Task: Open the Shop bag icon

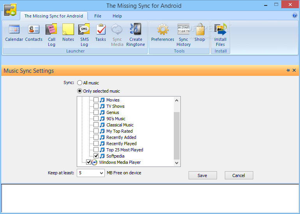Action: point(200,30)
